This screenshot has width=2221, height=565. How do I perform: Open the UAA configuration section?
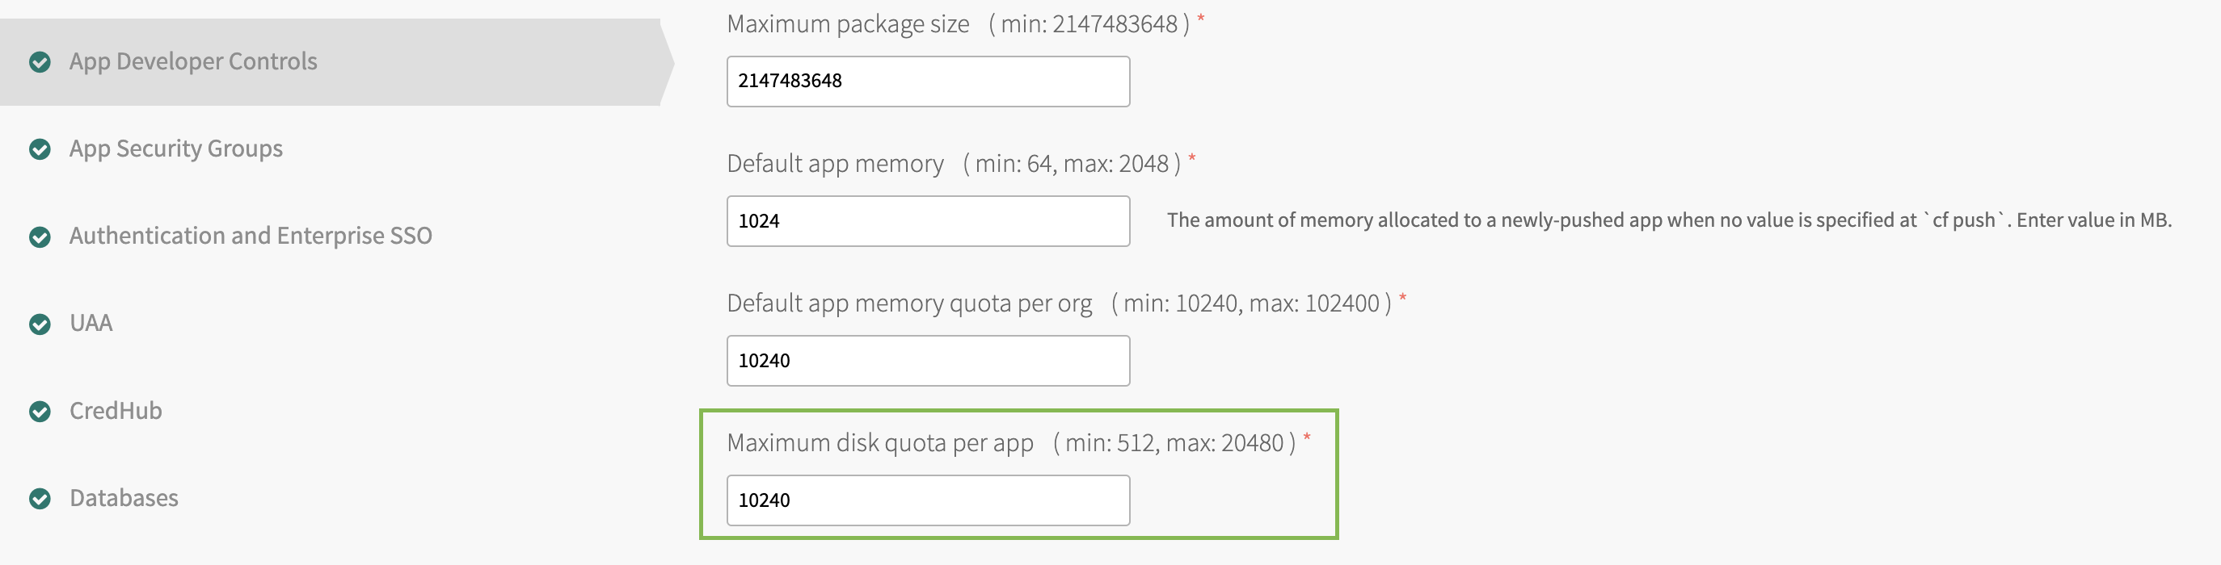(x=91, y=323)
